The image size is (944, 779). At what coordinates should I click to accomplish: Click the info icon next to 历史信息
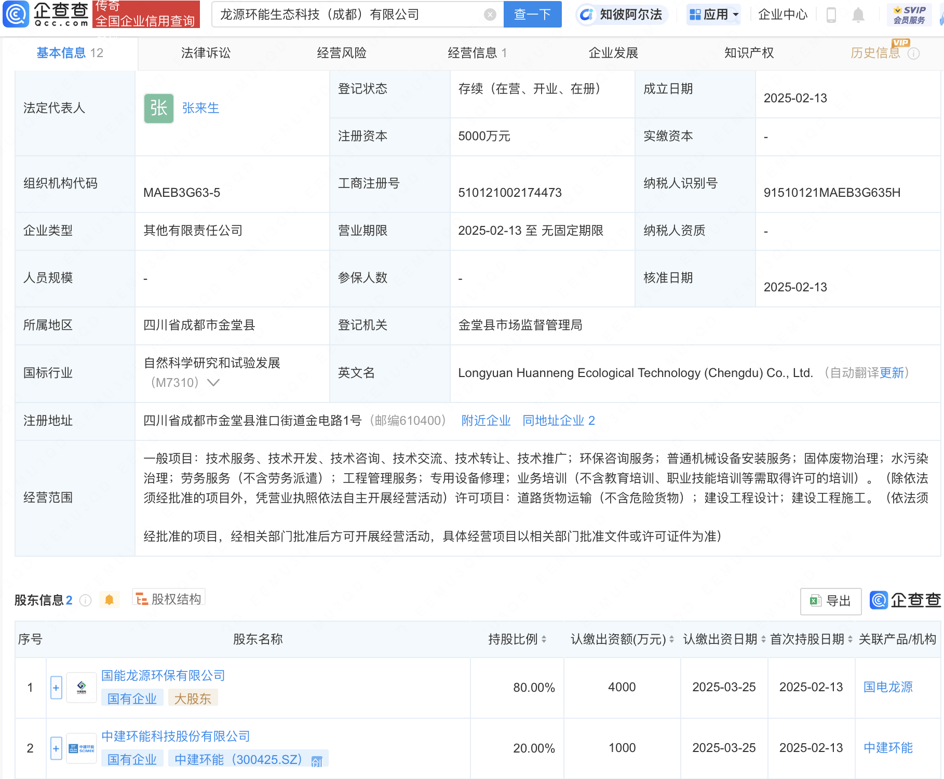[913, 53]
